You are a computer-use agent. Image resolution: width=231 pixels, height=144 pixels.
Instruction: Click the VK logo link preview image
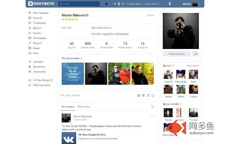[69, 138]
